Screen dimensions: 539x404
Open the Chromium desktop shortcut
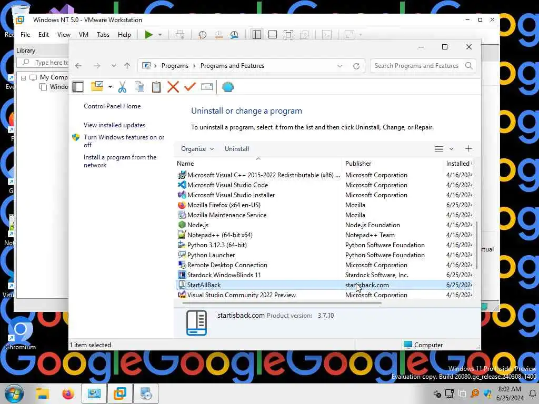coord(20,332)
